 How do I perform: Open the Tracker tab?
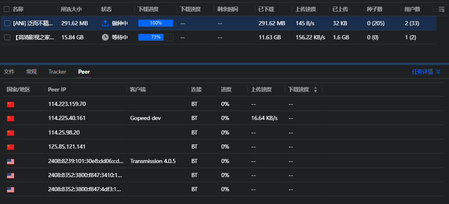[x=57, y=72]
